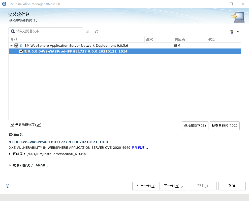This screenshot has height=201, width=249.
Task: Click the 取消 cancel button
Action: [x=232, y=186]
